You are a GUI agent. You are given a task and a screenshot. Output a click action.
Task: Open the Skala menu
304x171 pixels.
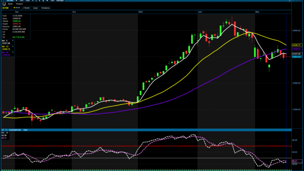[10, 4]
